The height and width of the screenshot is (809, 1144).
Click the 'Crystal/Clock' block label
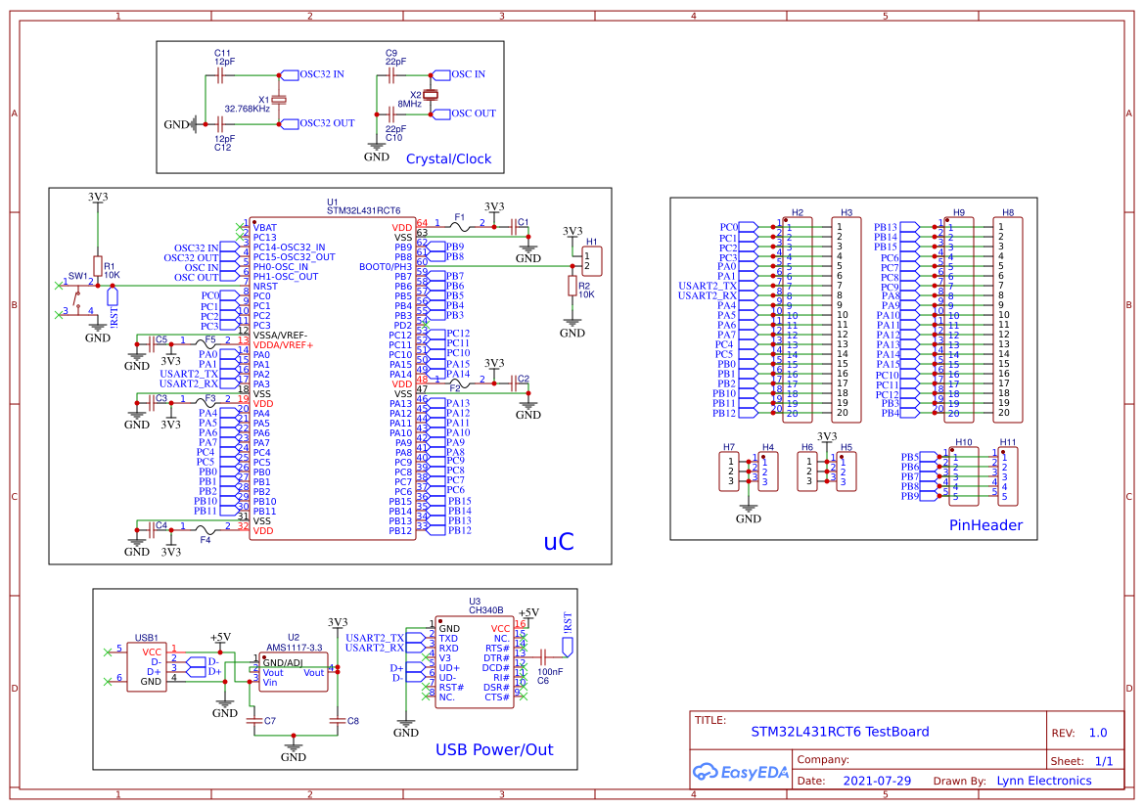pos(449,159)
